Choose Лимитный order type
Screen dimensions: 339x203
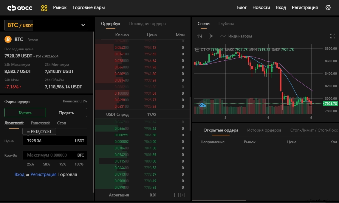[x=14, y=123]
